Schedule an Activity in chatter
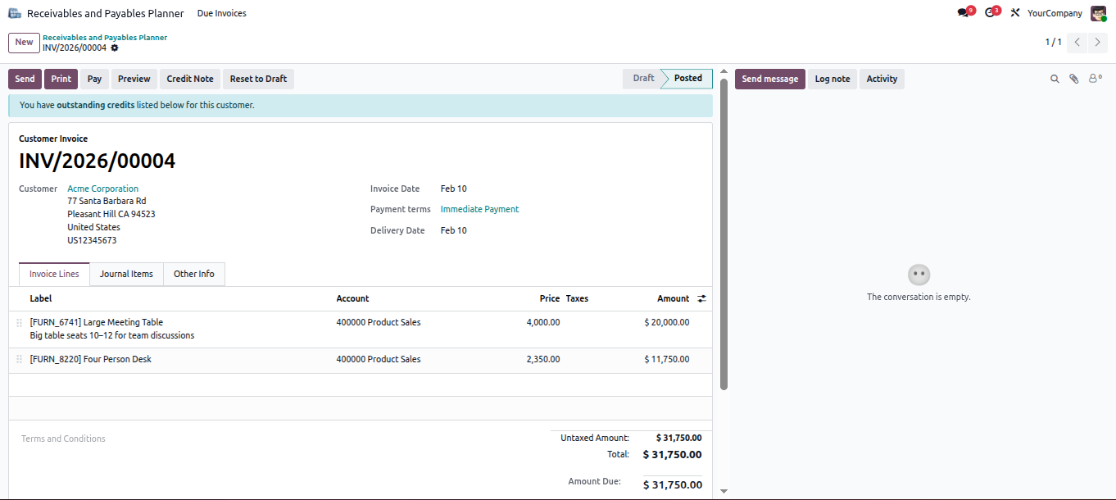The image size is (1116, 500). [882, 79]
